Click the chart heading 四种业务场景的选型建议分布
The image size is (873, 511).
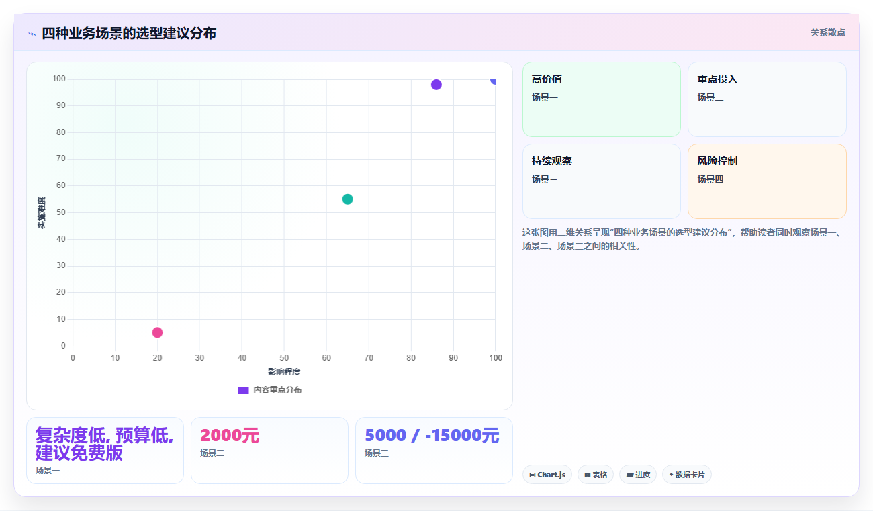[x=129, y=33]
